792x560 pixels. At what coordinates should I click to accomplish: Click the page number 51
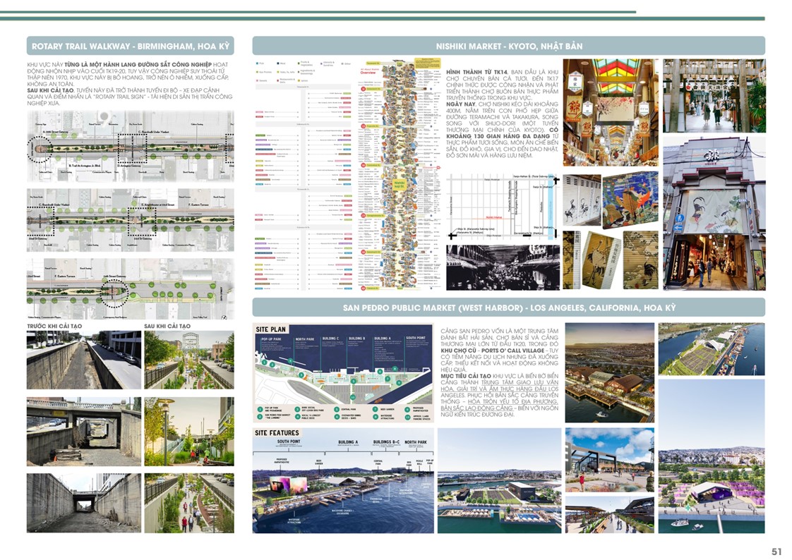[776, 551]
